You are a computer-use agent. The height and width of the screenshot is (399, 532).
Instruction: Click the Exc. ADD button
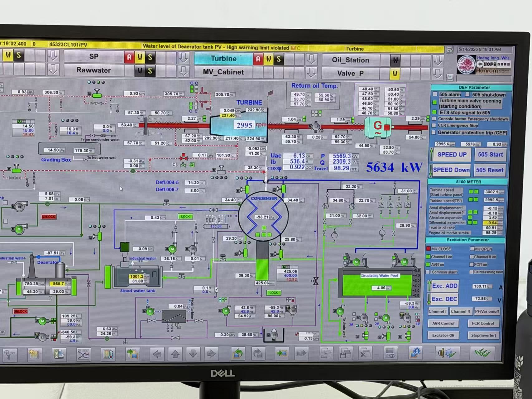pos(444,286)
